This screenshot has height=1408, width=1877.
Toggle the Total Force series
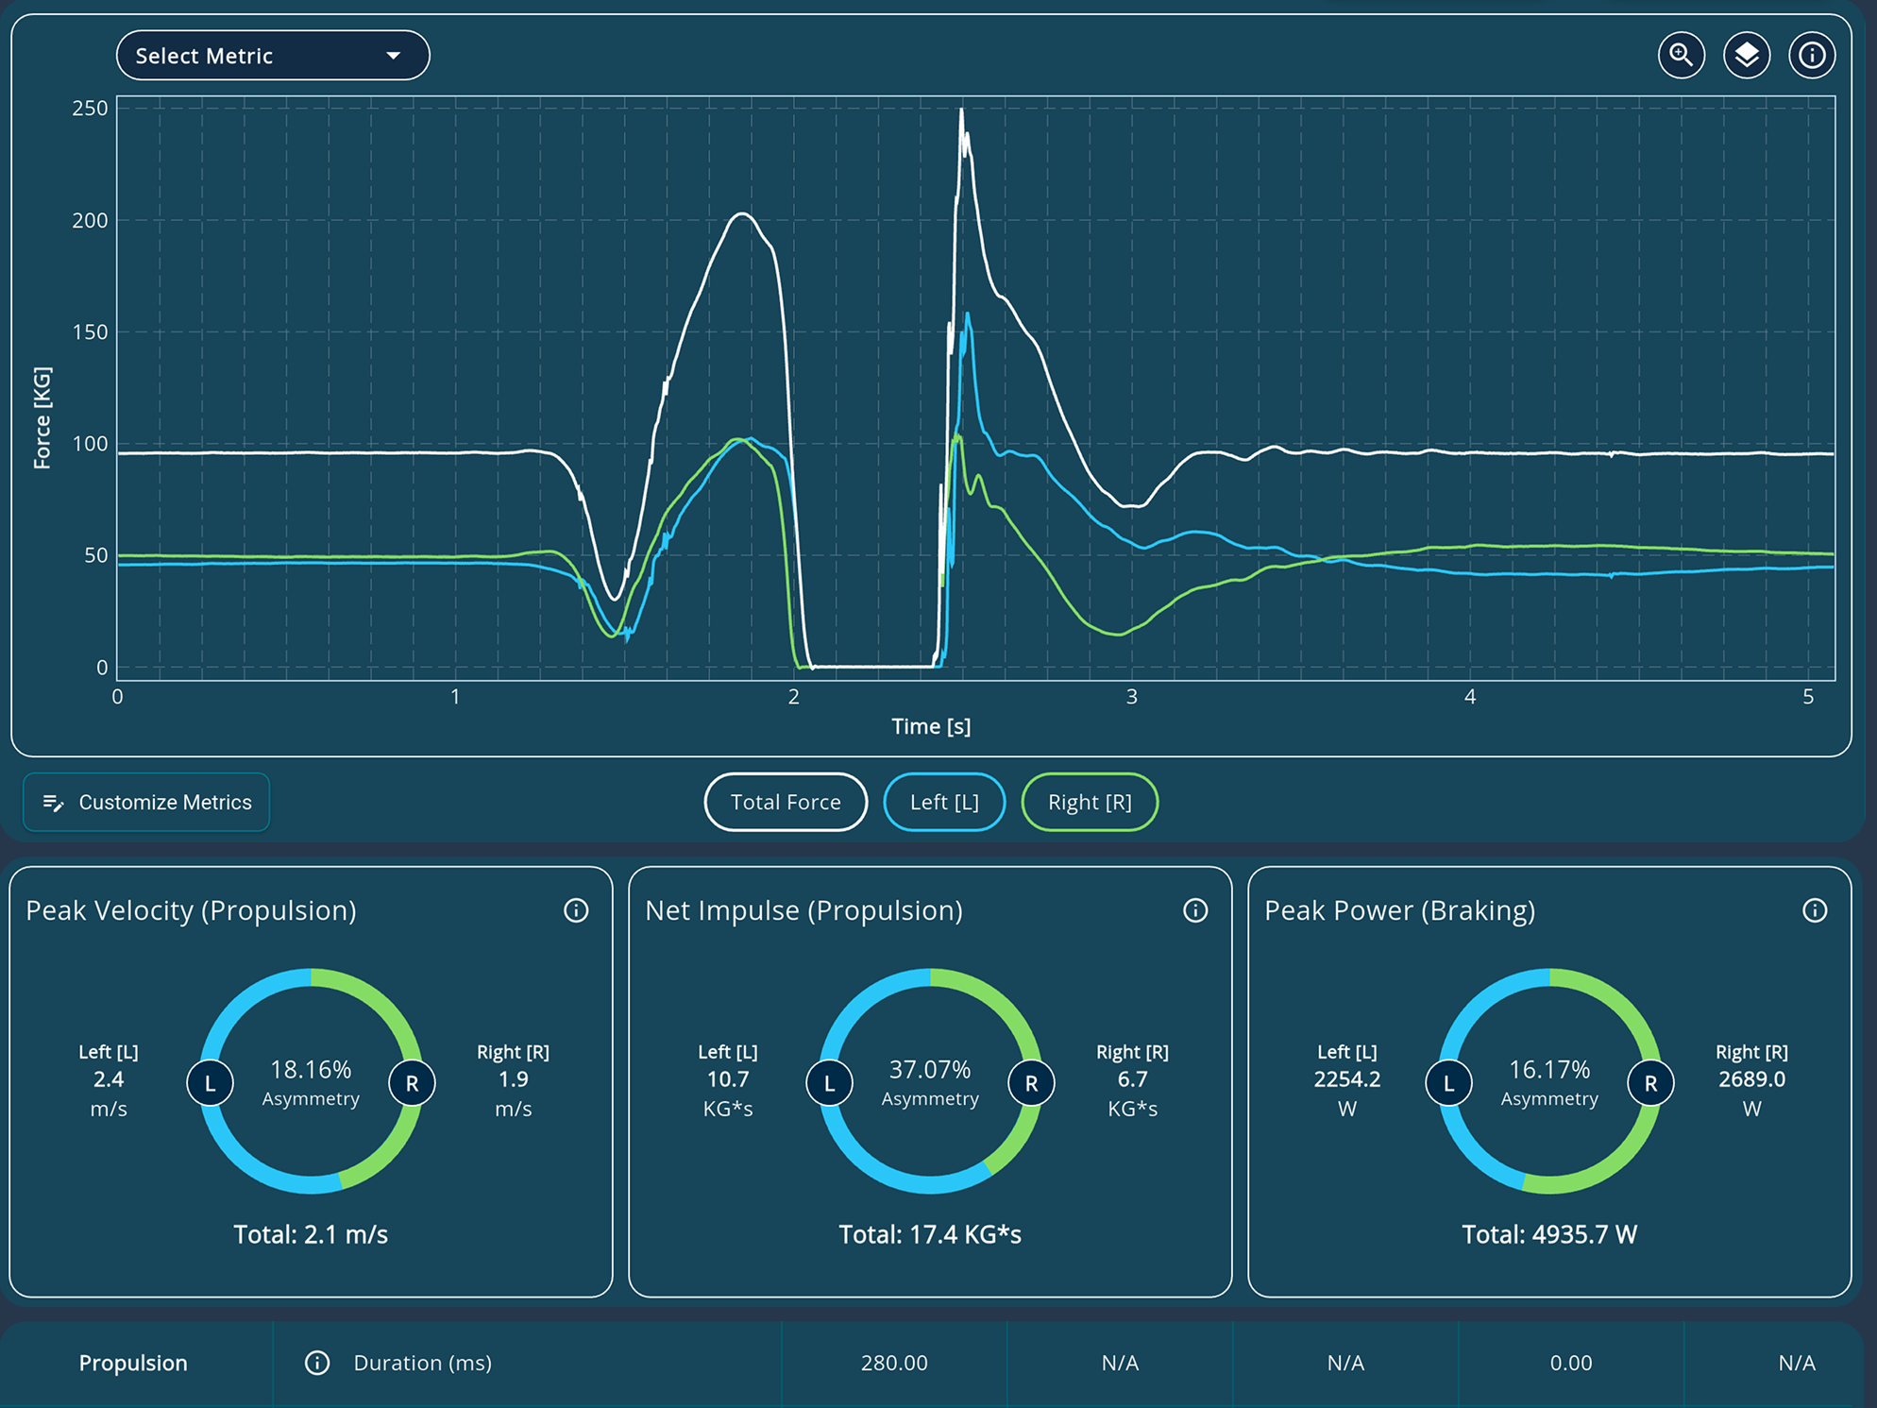point(786,803)
